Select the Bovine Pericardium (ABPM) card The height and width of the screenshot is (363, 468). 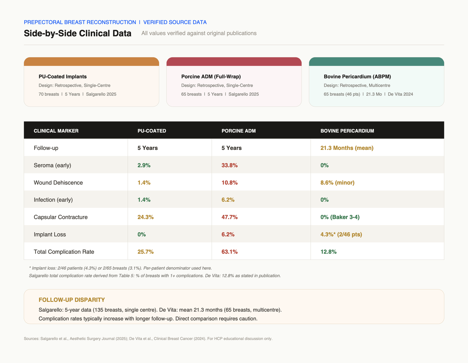coord(376,82)
